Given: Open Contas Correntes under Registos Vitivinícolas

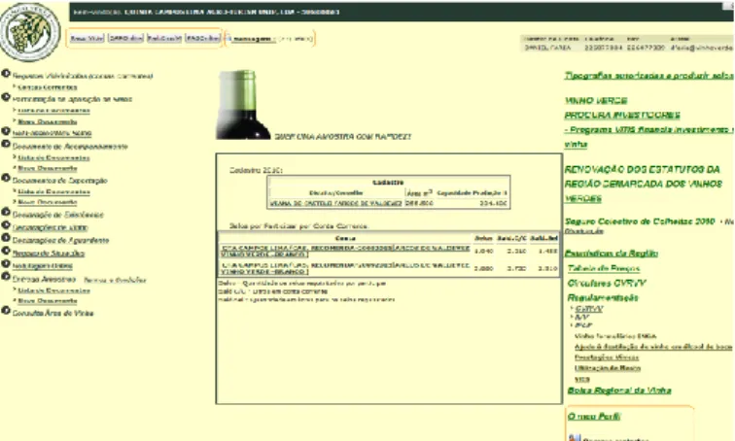Looking at the screenshot, I should click(x=48, y=87).
